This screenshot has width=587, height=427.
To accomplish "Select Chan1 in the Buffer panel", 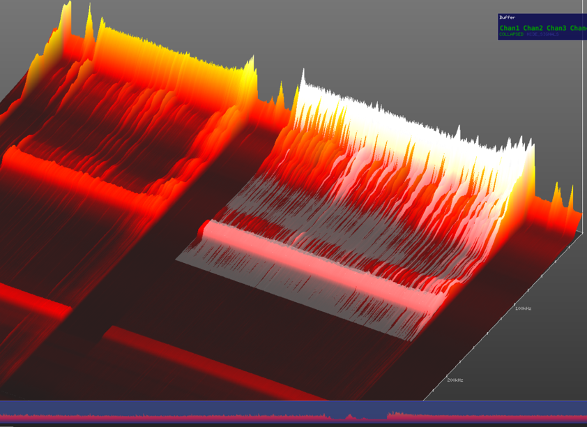I will pos(510,28).
